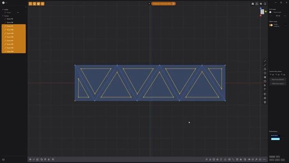The width and height of the screenshot is (289, 163).
Task: Click the red axis dot on orientation gizmo
Action: tap(261, 16)
